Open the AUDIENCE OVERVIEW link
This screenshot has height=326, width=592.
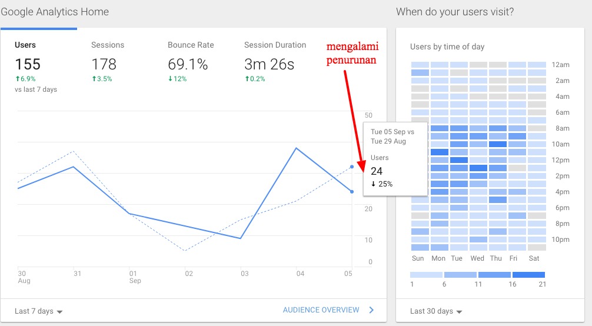[321, 310]
